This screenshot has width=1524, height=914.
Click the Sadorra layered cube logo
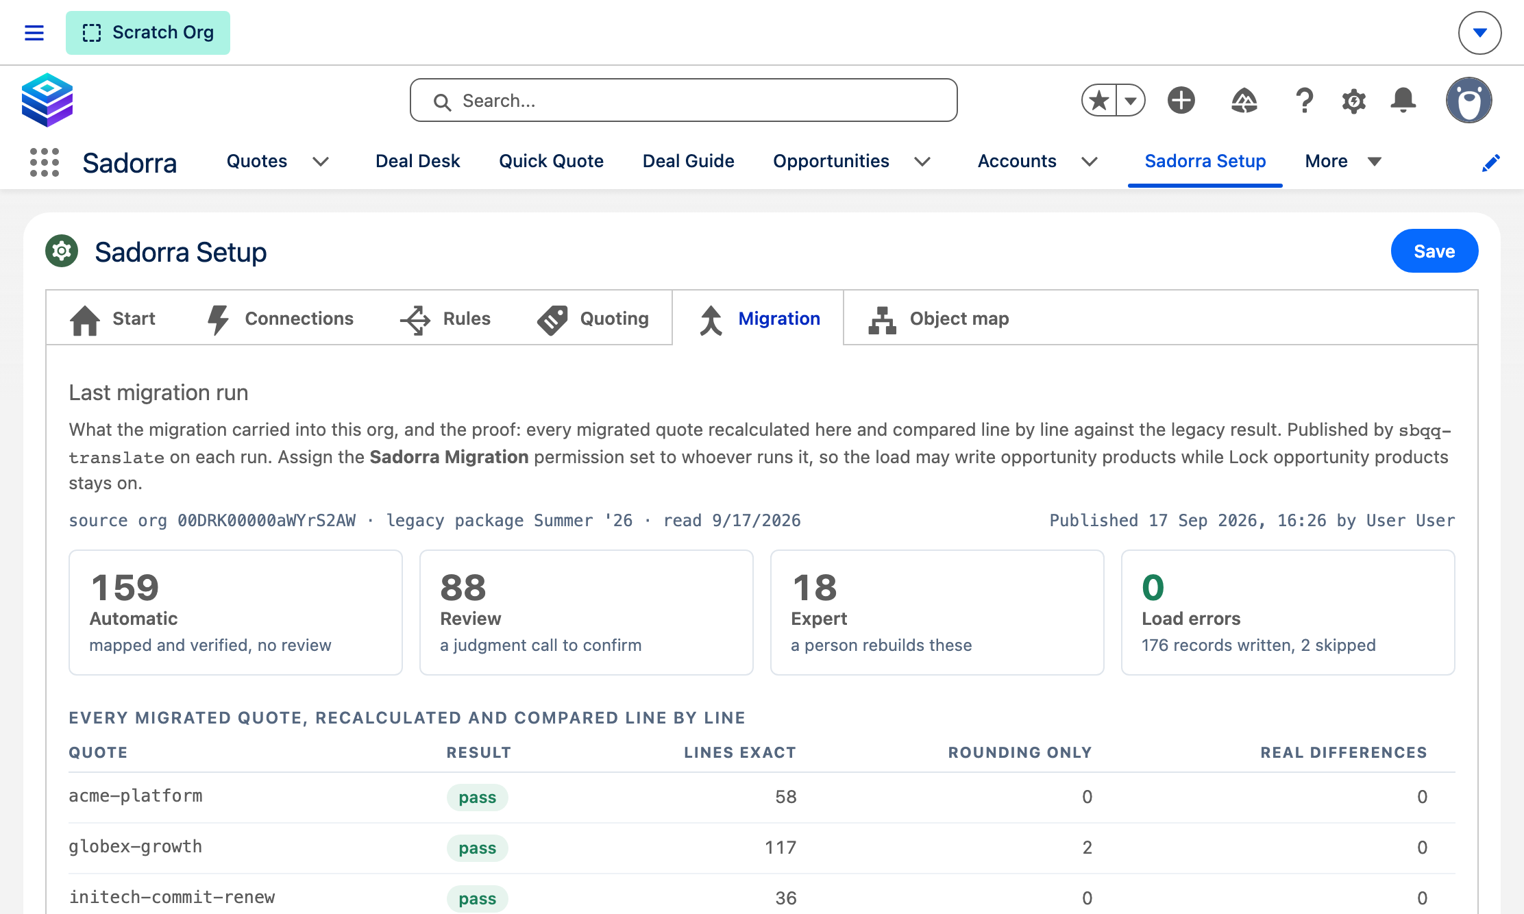(x=47, y=100)
